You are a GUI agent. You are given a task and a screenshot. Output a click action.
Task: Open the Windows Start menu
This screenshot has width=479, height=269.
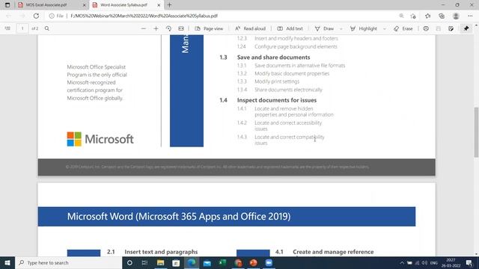[7, 262]
